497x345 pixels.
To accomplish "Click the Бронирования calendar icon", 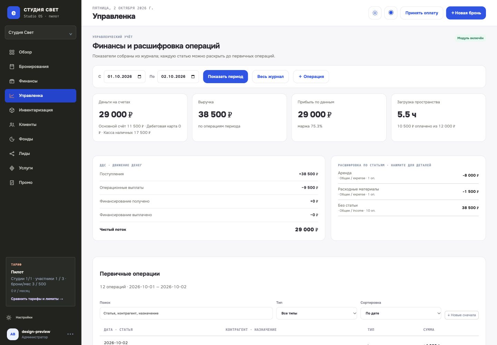I will click(x=12, y=67).
